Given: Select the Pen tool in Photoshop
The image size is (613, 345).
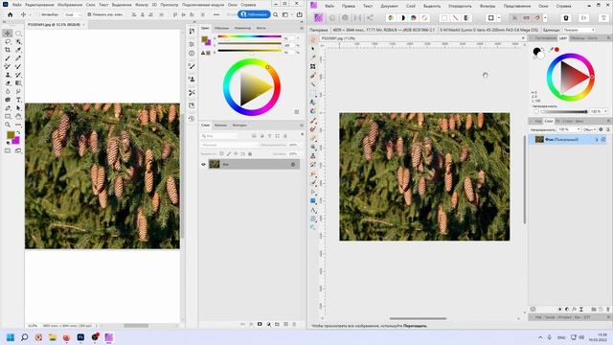Looking at the screenshot, I should point(8,108).
